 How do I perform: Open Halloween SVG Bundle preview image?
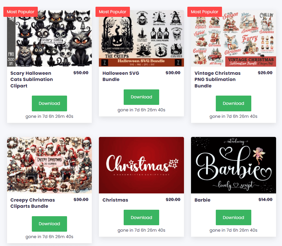tap(141, 39)
